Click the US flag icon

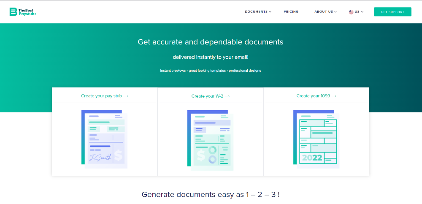tap(351, 12)
